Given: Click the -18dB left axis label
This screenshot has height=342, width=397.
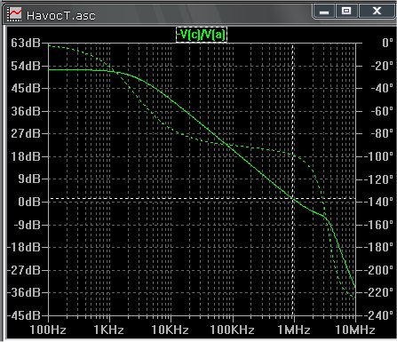Looking at the screenshot, I should pyautogui.click(x=24, y=247).
